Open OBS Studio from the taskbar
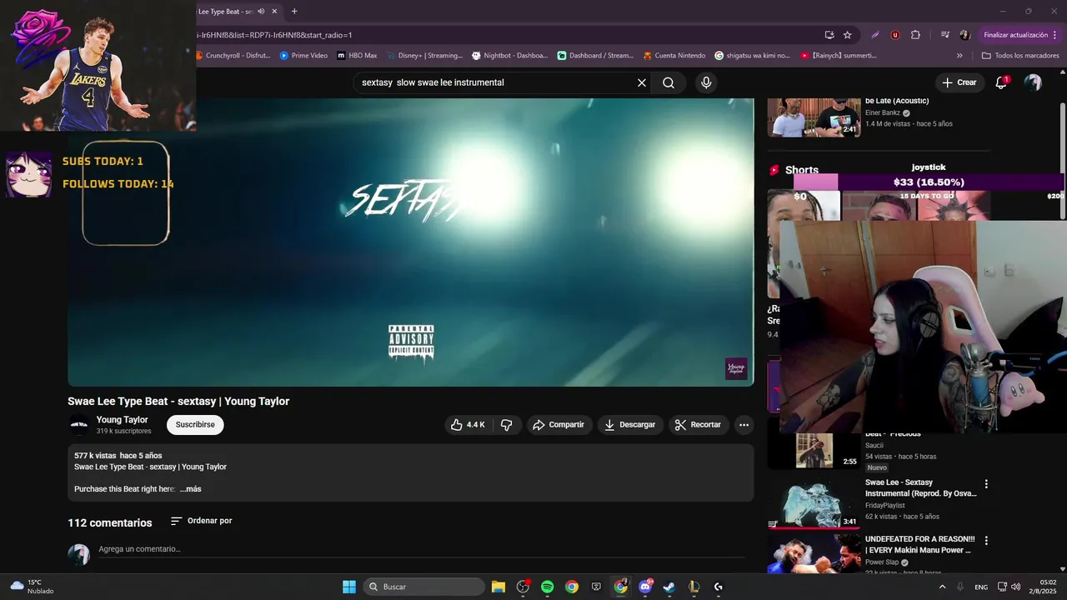This screenshot has width=1067, height=600. [x=523, y=587]
